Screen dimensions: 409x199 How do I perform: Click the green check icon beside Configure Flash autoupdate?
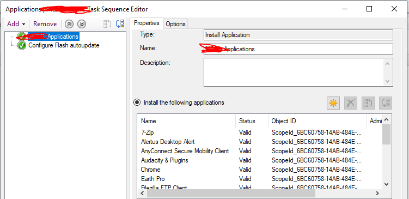[x=22, y=45]
